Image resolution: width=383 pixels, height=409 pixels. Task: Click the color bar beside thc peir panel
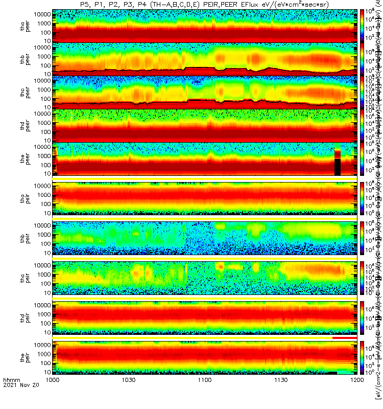[362, 278]
